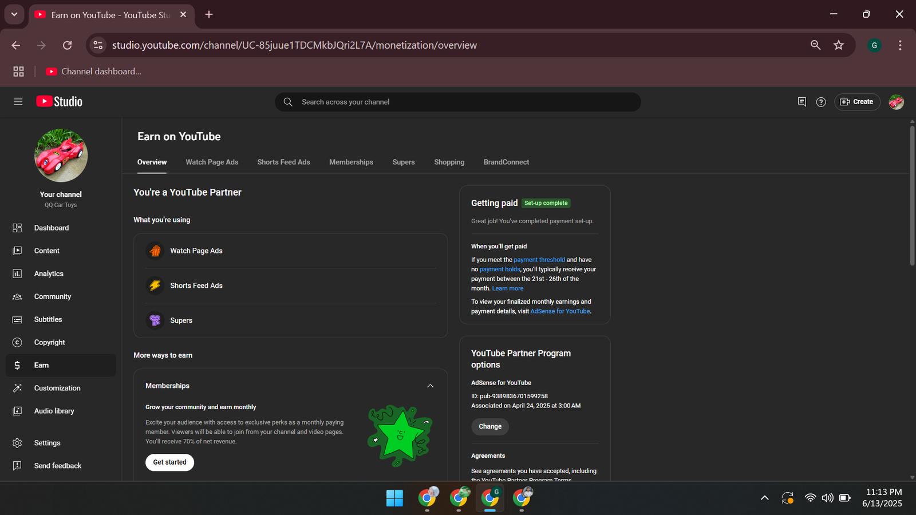916x515 pixels.
Task: Click the Content sidebar icon
Action: click(x=17, y=251)
